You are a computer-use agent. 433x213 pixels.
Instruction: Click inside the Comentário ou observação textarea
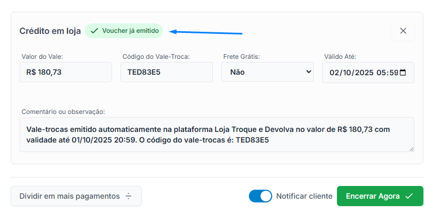(x=217, y=135)
